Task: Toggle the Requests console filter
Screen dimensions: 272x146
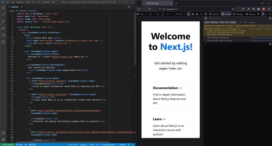Action: click(x=252, y=22)
